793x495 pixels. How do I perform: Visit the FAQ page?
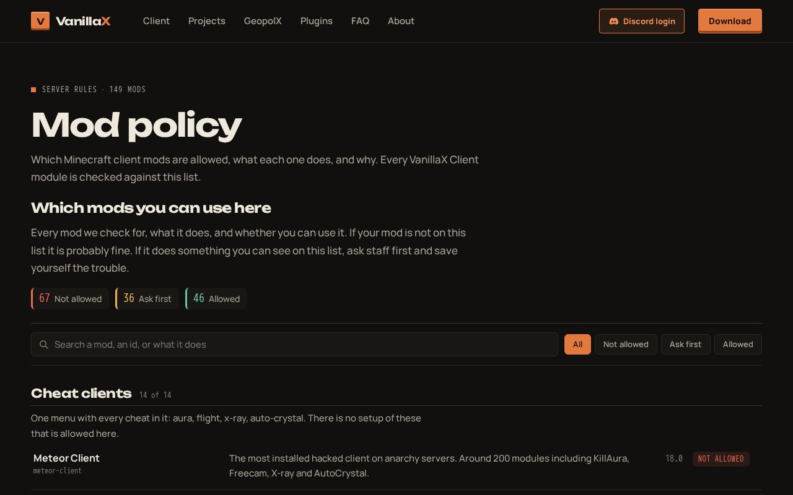click(x=360, y=21)
